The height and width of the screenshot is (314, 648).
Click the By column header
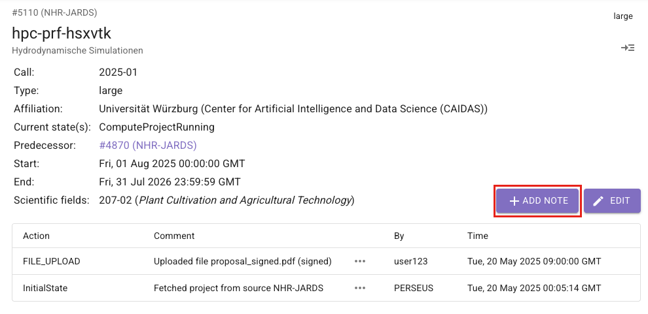399,236
